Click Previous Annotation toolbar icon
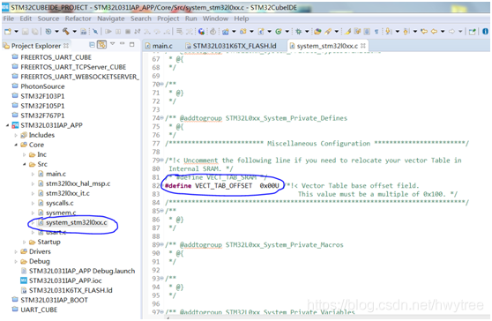The image size is (492, 321). (406, 32)
